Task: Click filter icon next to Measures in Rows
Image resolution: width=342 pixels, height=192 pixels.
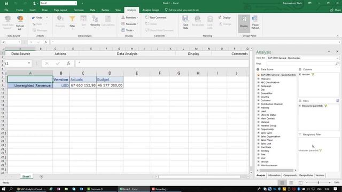Action: [x=325, y=106]
